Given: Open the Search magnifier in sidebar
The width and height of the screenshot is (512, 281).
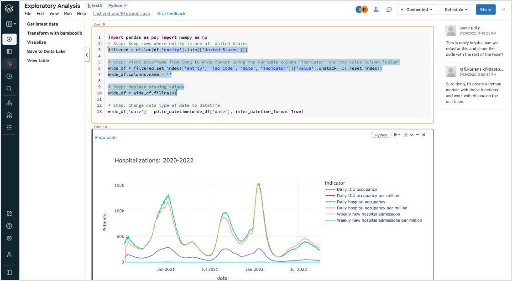Looking at the screenshot, I should [x=9, y=88].
